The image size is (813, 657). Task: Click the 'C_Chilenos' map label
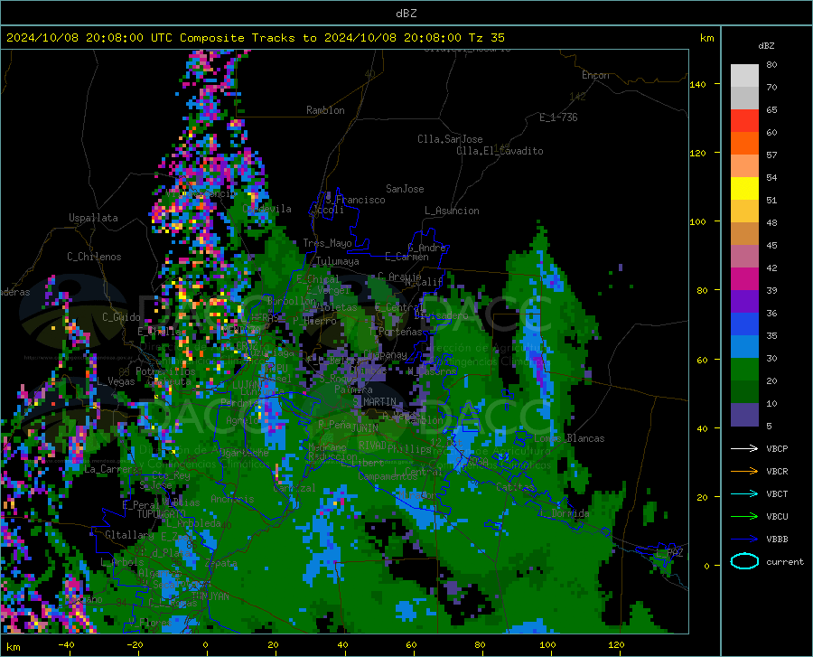pyautogui.click(x=94, y=257)
